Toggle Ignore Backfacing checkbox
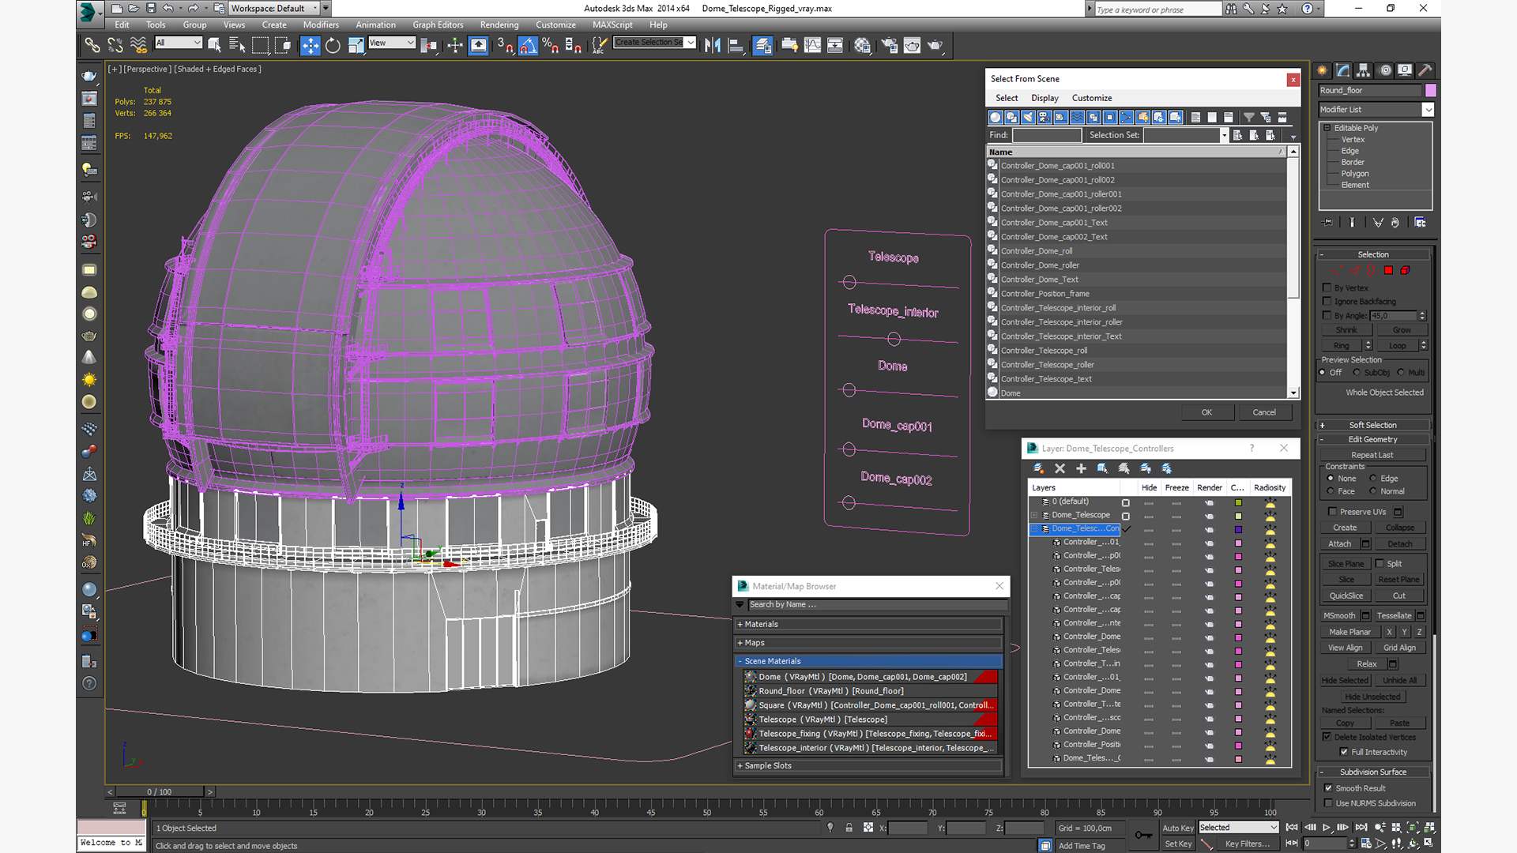 coord(1327,302)
